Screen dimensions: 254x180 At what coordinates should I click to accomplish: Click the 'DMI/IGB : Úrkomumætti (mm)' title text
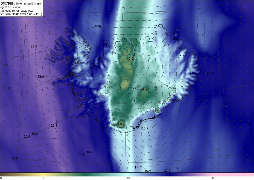[21, 3]
